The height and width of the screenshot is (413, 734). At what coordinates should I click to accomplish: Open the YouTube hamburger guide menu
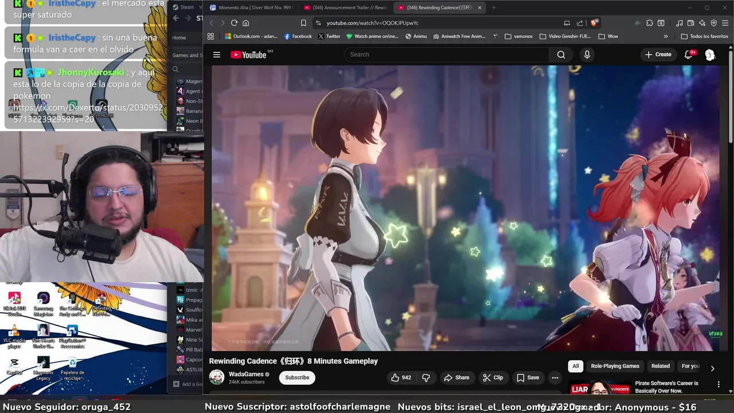tap(216, 54)
